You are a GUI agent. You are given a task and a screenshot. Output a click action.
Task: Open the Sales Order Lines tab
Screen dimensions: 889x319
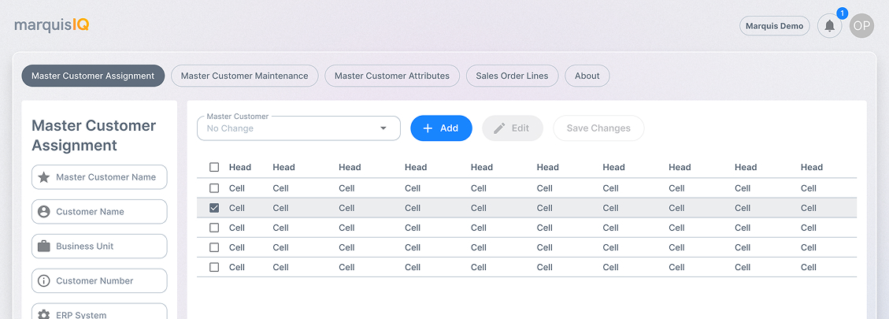(512, 76)
